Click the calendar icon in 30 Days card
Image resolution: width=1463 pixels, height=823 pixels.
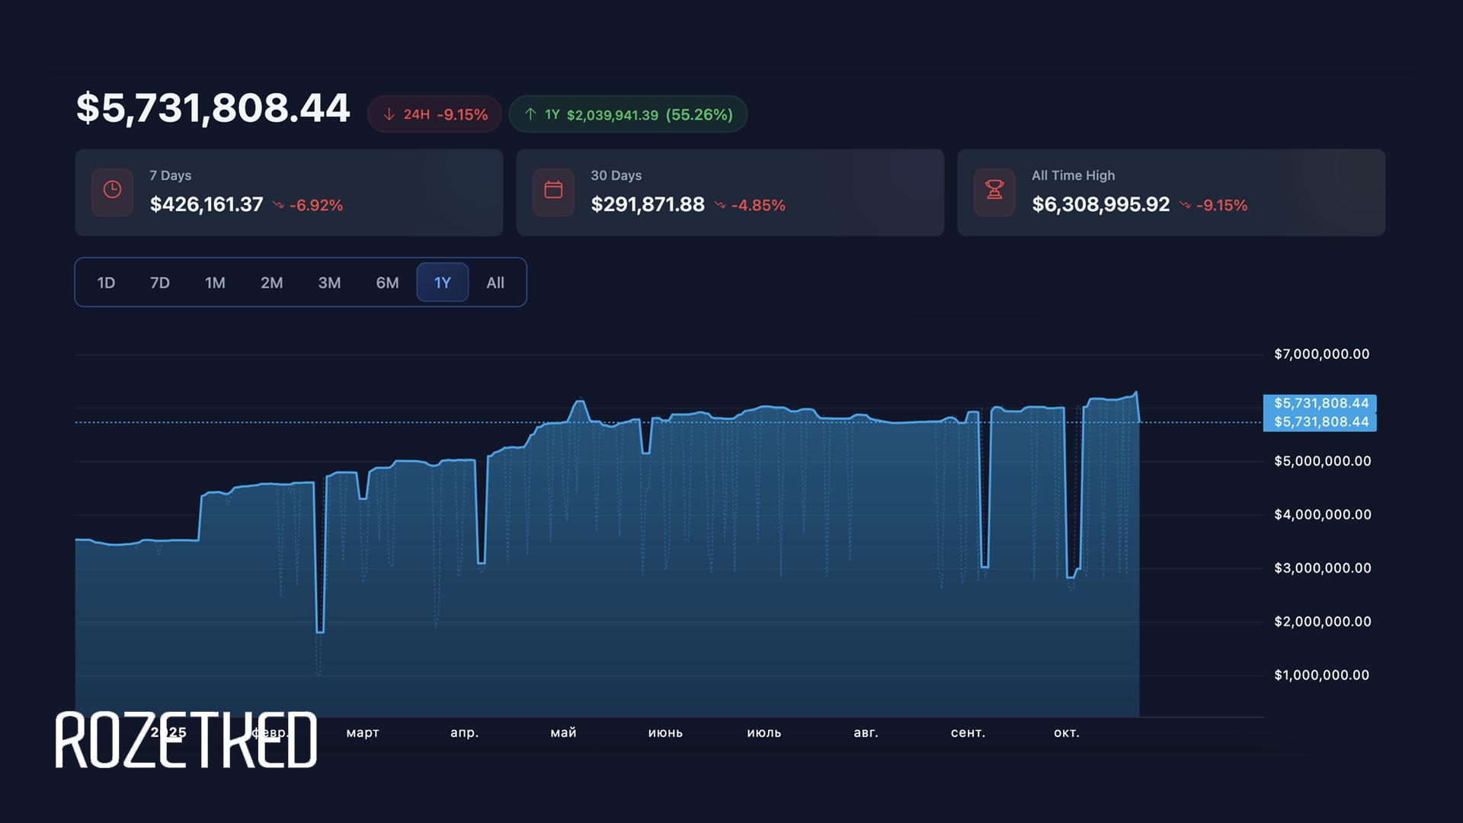click(x=553, y=191)
